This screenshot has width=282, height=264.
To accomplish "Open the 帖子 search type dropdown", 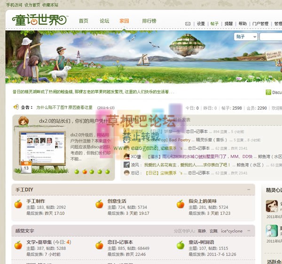I will 245,37.
